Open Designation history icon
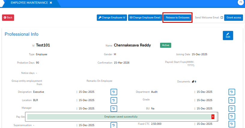 [114, 92]
